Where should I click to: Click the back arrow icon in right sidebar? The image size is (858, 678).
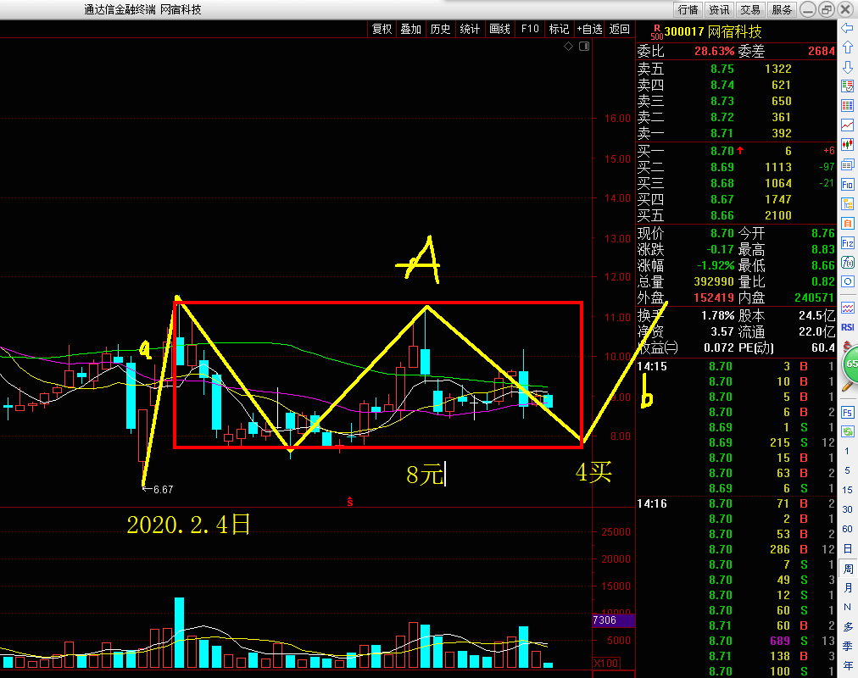coord(847,28)
